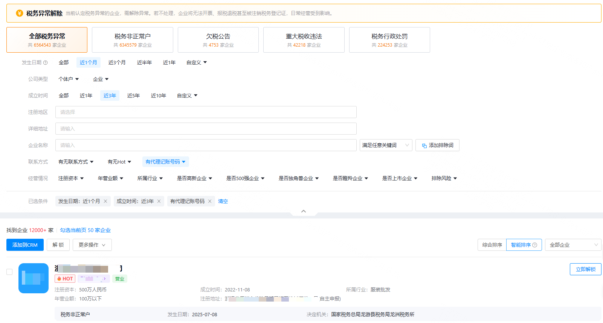
Task: Select 近5年 for the establishment time
Action: pos(133,96)
